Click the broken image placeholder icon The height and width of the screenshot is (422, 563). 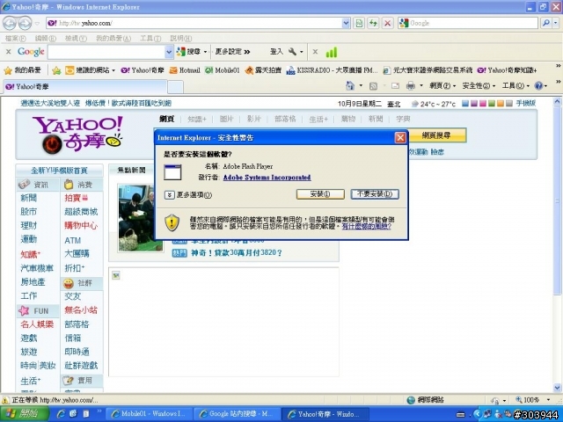coord(116,275)
